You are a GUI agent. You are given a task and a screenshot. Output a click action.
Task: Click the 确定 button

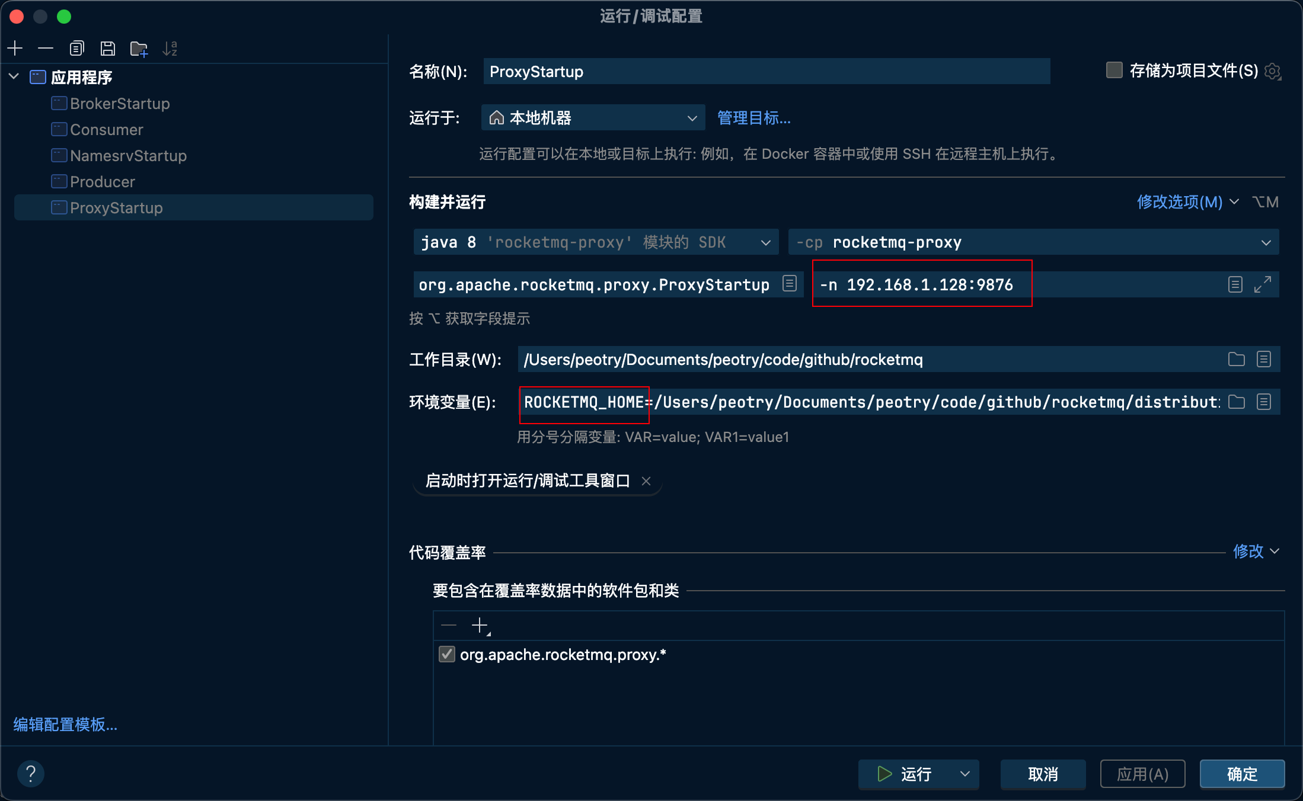[1242, 774]
